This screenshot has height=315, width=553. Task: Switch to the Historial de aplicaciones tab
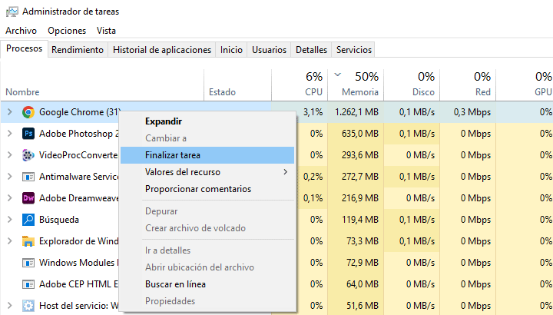pos(162,50)
